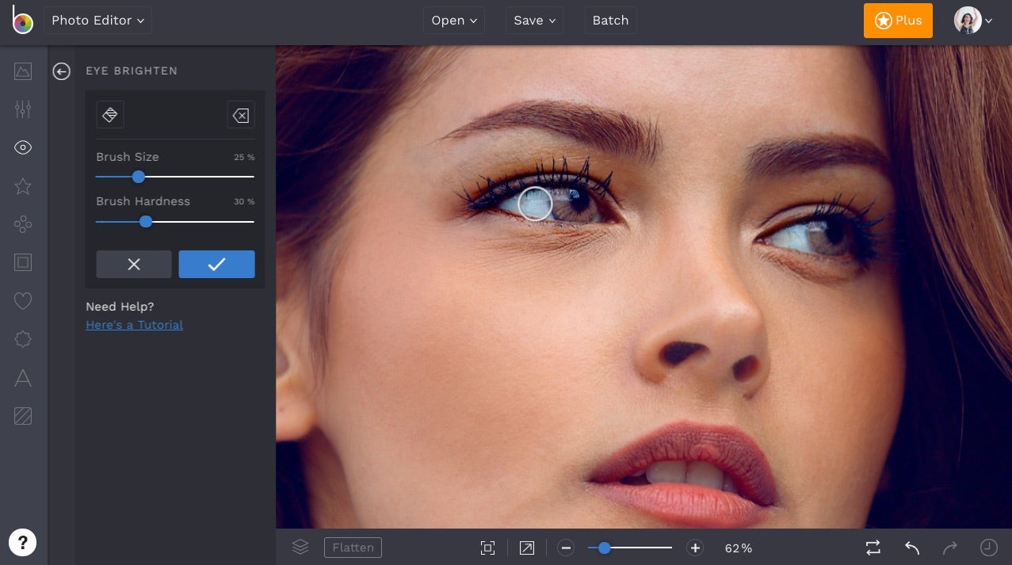Open the Artsy star sidebar icon
This screenshot has width=1012, height=565.
[23, 186]
